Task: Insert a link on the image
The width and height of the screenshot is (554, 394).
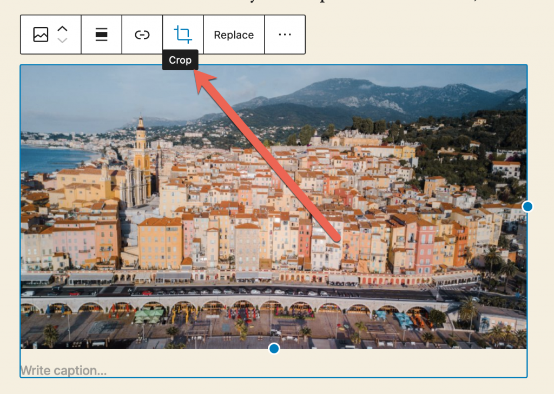Action: click(x=142, y=35)
